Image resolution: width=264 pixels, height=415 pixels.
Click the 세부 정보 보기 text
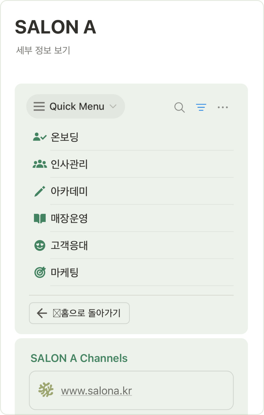click(x=43, y=50)
